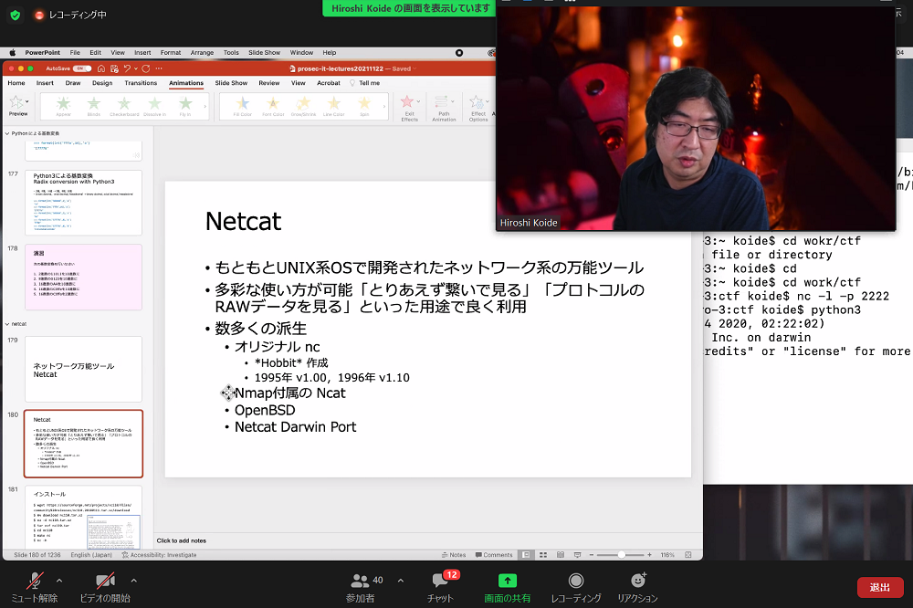Open the Home ribbon tab
Screen dimensions: 913x608
coord(16,83)
